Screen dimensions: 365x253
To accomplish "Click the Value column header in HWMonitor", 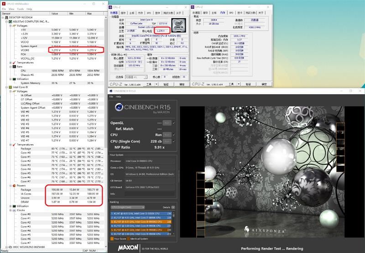I will 59,14.
